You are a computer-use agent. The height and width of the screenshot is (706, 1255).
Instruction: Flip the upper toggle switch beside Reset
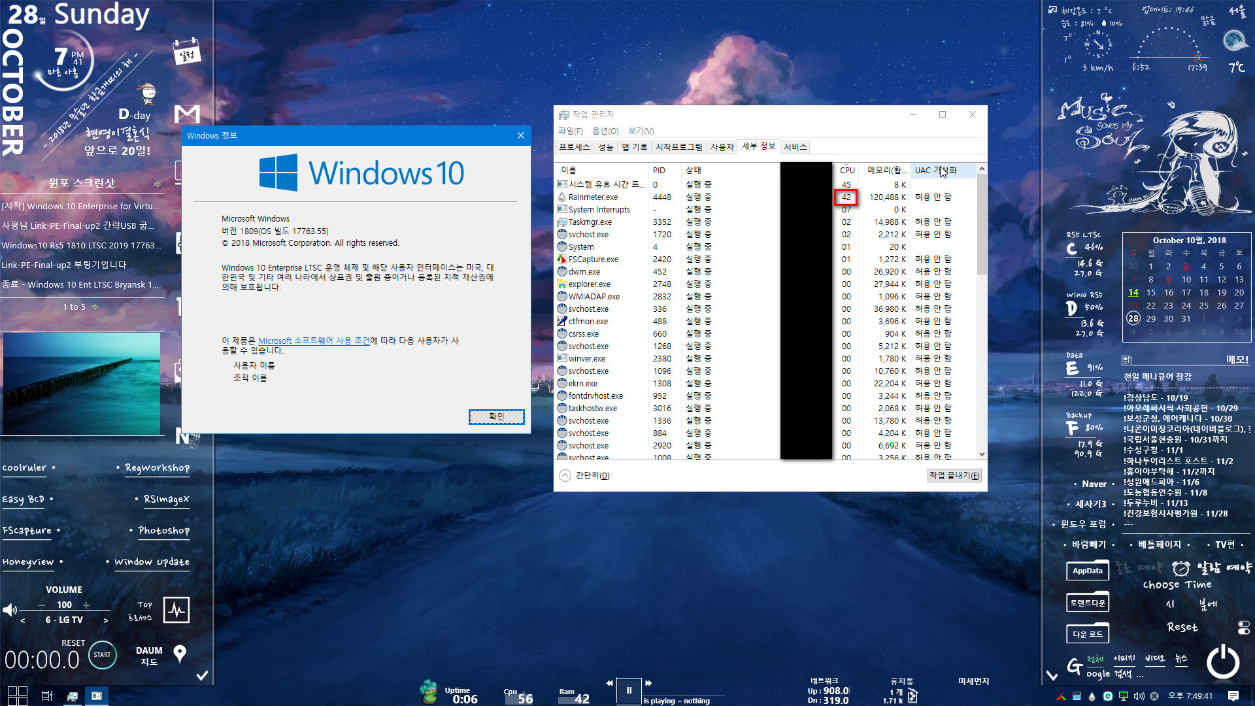pos(1244,624)
